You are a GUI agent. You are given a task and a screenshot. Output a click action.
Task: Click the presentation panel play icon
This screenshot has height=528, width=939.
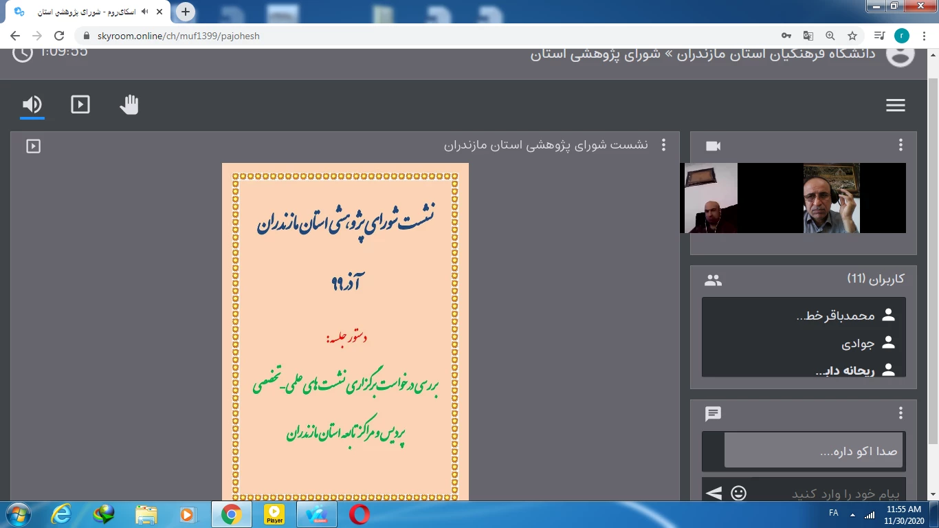33,146
